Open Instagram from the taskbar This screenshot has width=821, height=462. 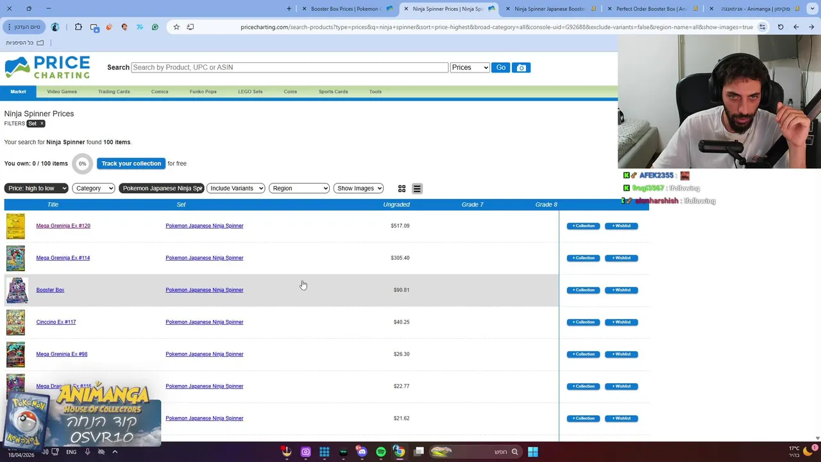[305, 452]
